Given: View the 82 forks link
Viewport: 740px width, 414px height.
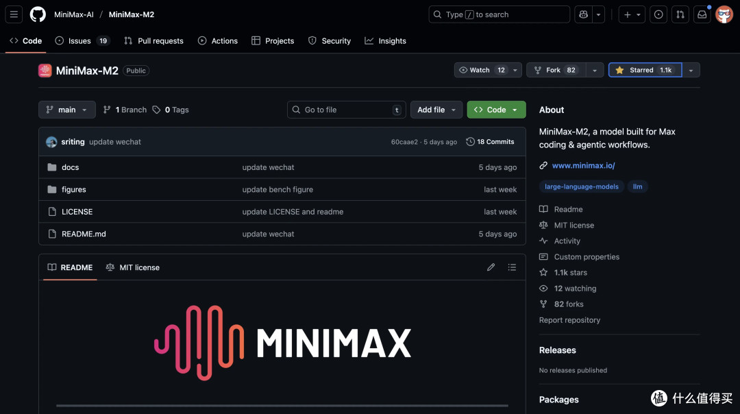Looking at the screenshot, I should [x=562, y=304].
